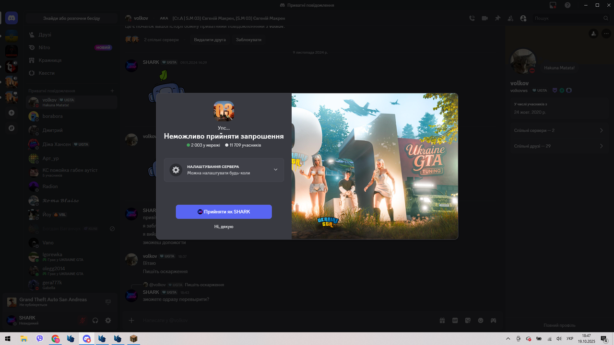The width and height of the screenshot is (614, 345).
Task: Expand the mutual friends list in profile
Action: click(559, 146)
